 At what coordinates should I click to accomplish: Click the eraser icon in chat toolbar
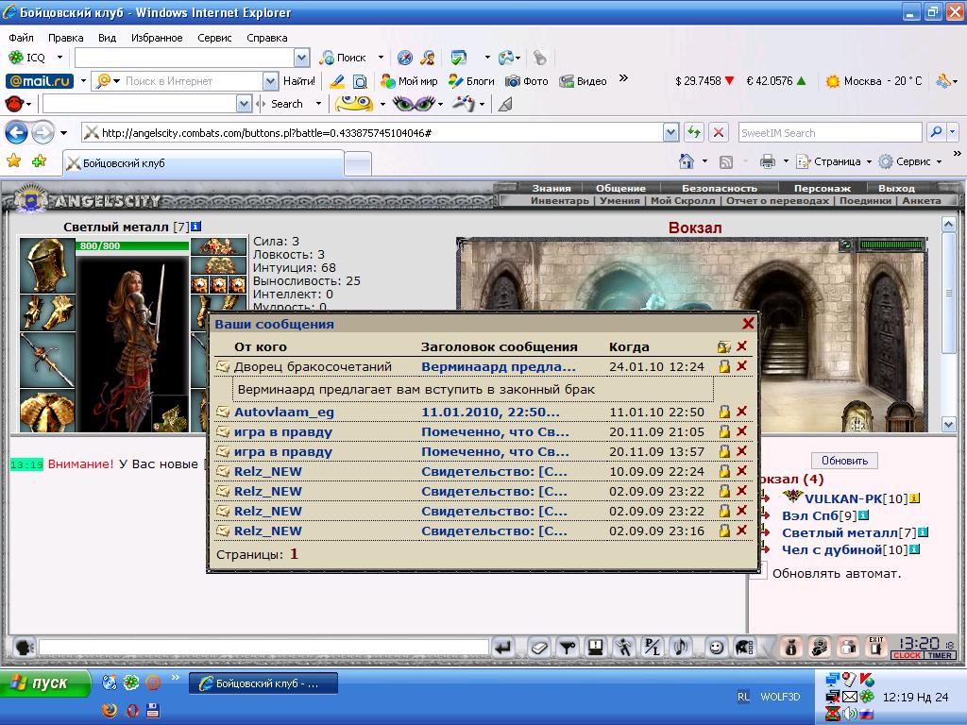(x=539, y=648)
